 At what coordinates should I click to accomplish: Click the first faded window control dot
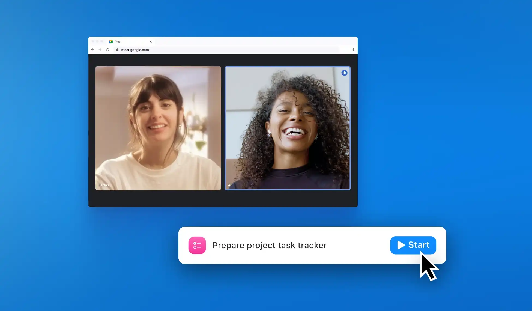[x=93, y=41]
